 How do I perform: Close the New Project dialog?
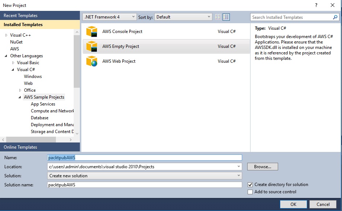point(333,5)
